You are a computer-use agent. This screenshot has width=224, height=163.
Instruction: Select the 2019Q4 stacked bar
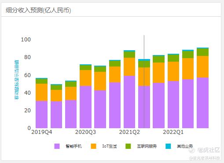coord(41,103)
